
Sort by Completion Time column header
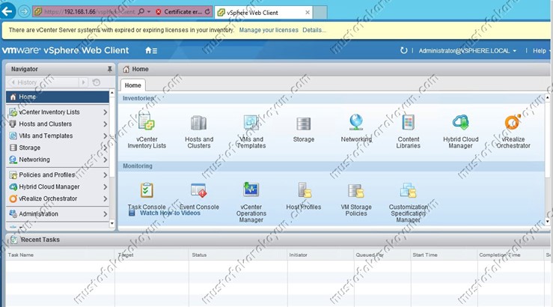click(499, 255)
